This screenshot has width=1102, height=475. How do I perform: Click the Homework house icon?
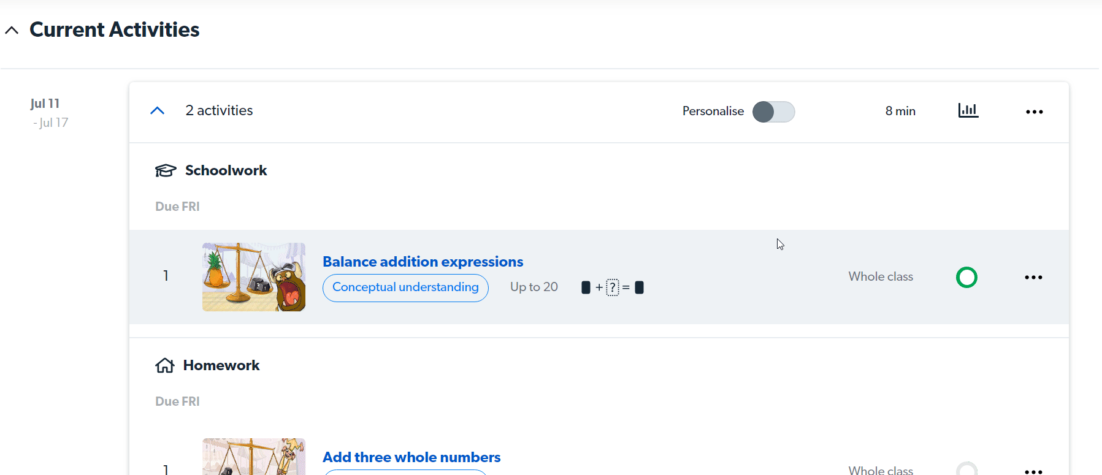tap(164, 366)
